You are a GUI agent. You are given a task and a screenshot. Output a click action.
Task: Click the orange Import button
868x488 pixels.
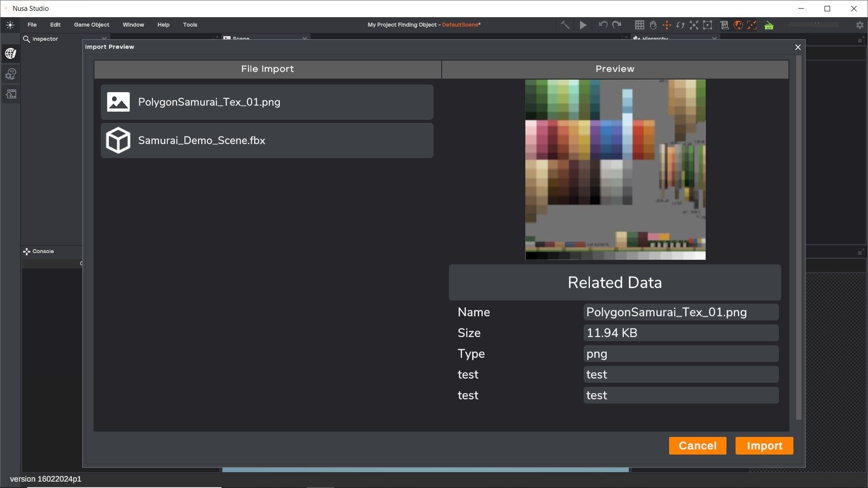point(764,446)
